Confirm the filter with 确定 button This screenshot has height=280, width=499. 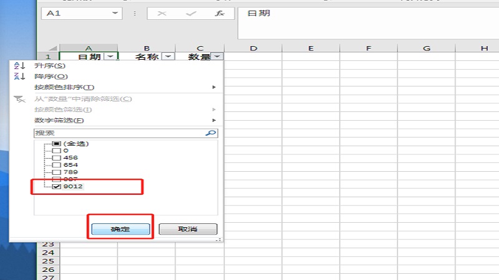[120, 229]
